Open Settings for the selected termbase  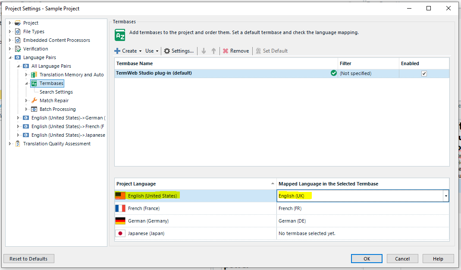[178, 50]
